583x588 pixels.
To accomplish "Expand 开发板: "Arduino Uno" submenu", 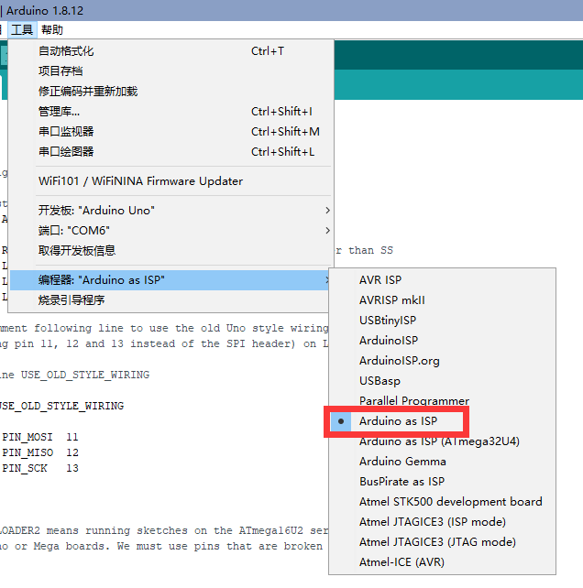I will (x=171, y=211).
